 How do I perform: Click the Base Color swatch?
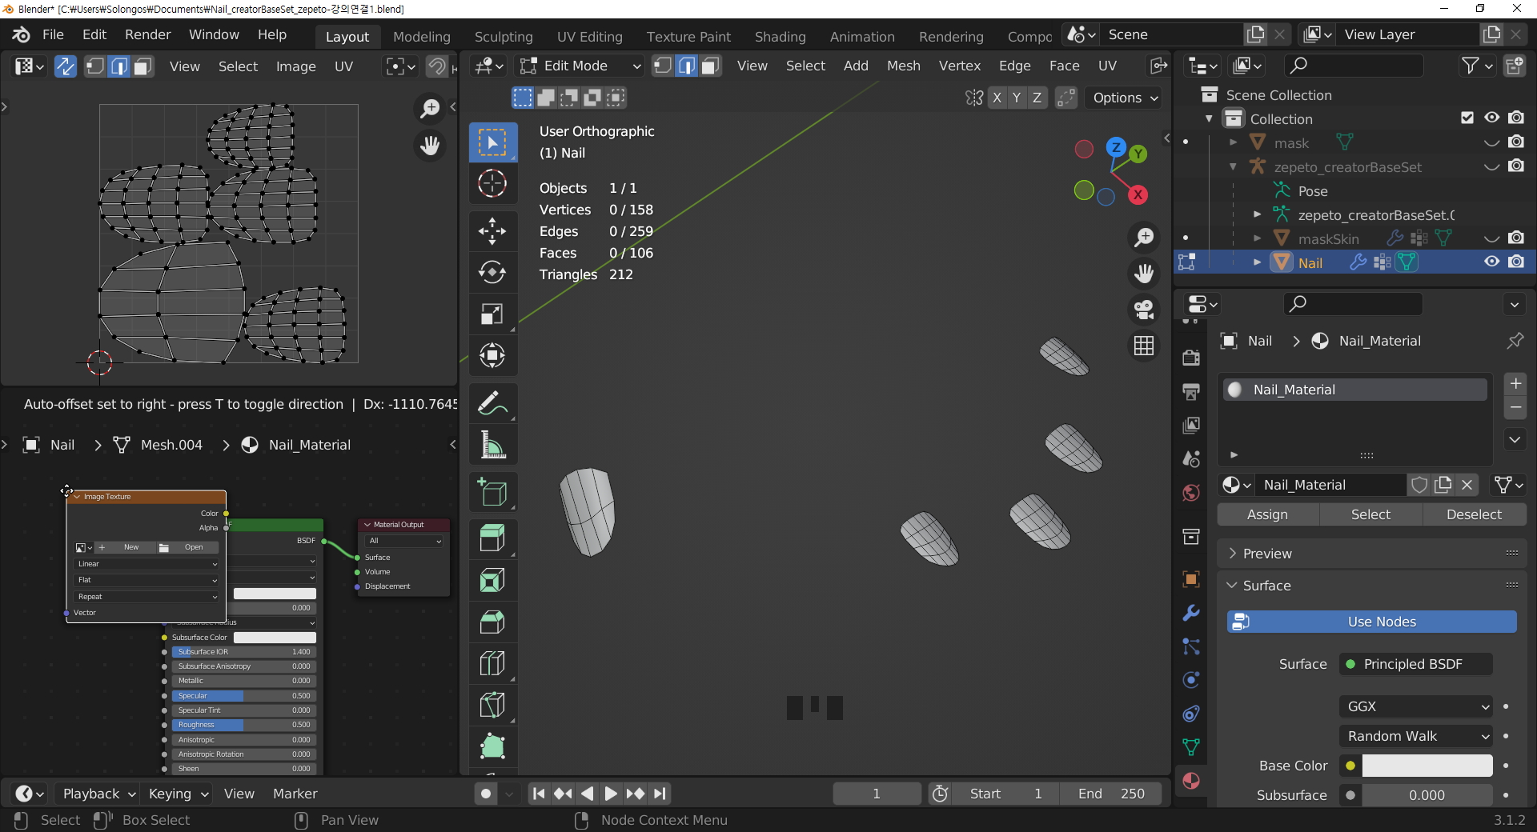[1427, 766]
